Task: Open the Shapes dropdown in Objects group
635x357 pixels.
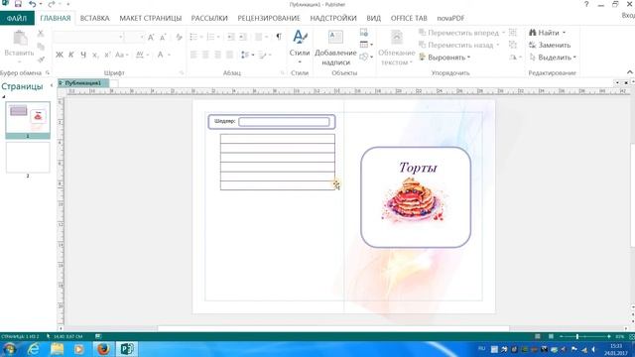Action: tap(366, 58)
